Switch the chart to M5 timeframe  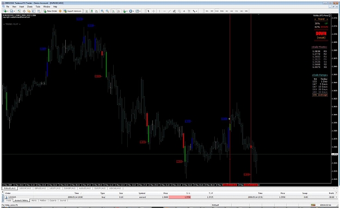click(212, 11)
